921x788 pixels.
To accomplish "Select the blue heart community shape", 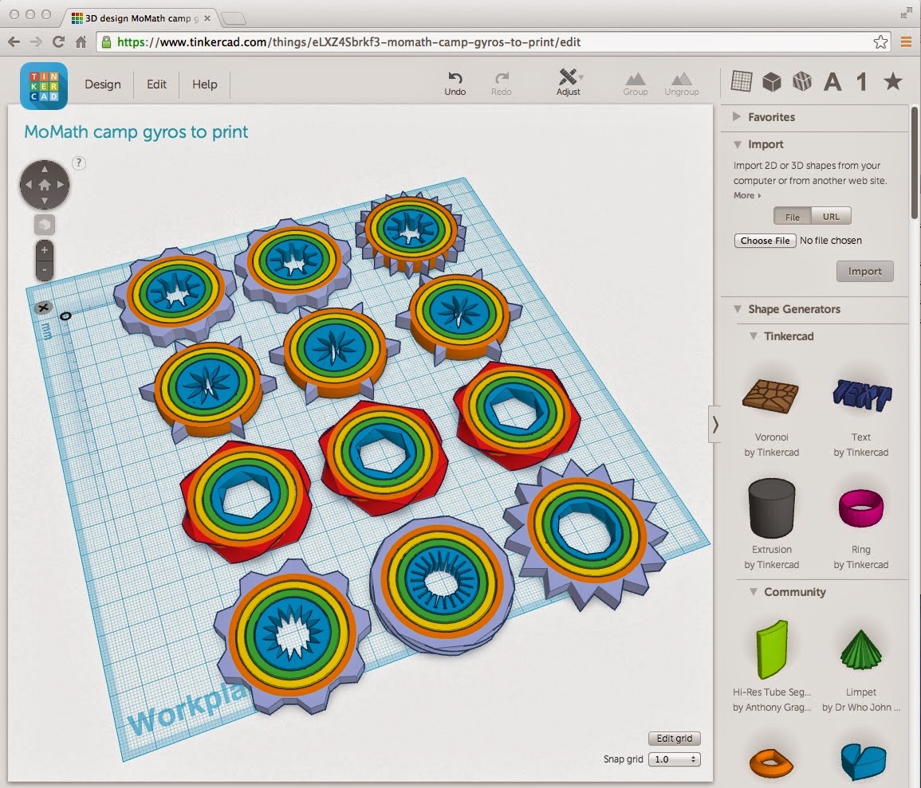I will pyautogui.click(x=863, y=761).
